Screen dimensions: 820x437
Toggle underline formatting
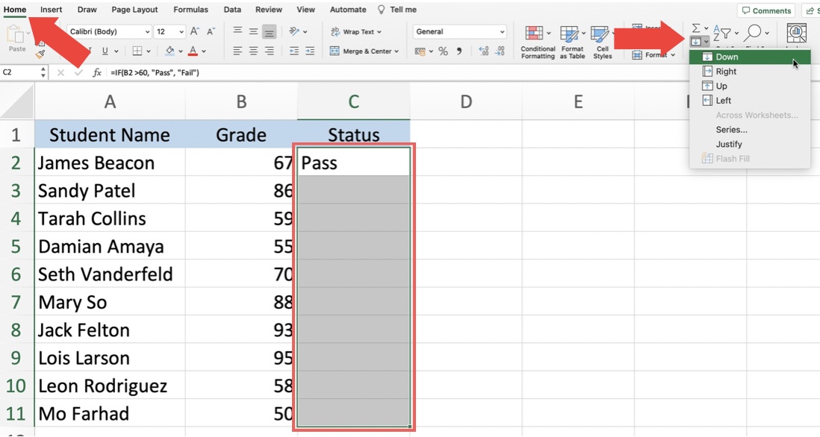(105, 51)
